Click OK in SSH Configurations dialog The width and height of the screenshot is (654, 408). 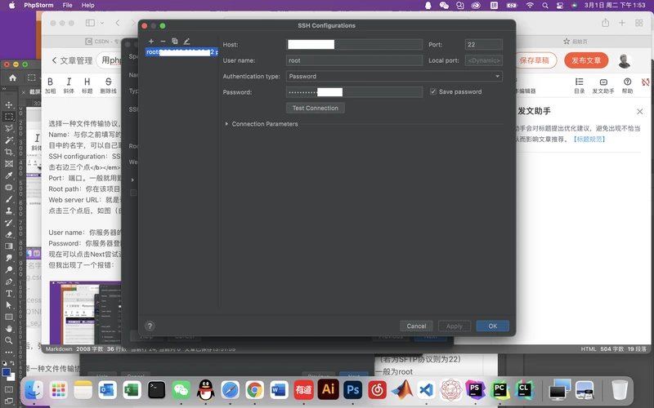pyautogui.click(x=493, y=326)
